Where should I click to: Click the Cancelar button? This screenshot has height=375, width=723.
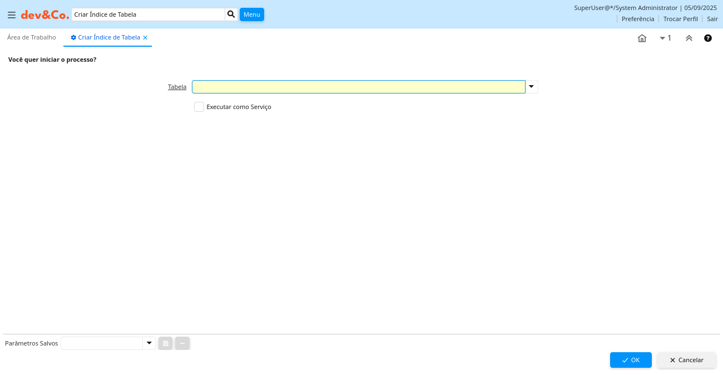point(686,360)
